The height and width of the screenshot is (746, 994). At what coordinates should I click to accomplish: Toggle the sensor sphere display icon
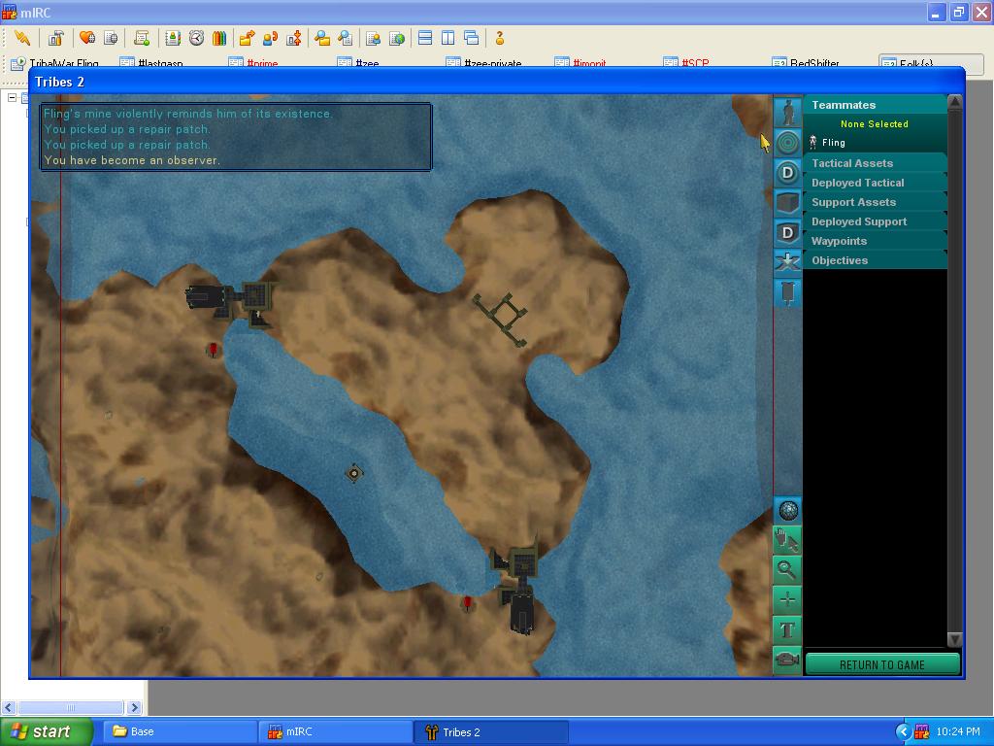pos(787,511)
